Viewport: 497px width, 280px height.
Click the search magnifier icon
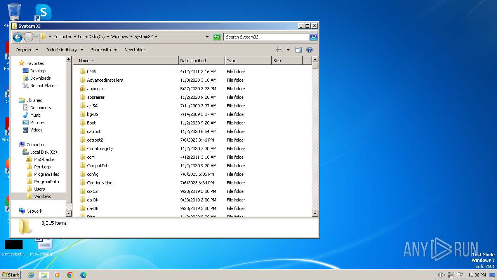(x=313, y=37)
